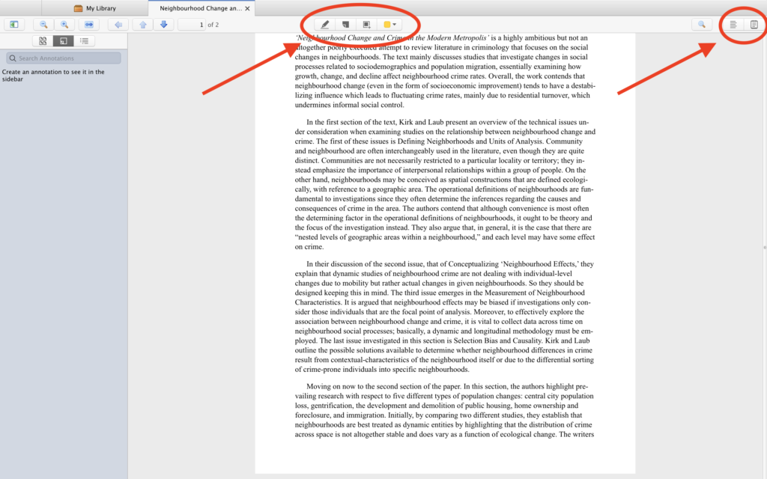Switch to the Neighbourhood Change tab
This screenshot has height=479, width=767.
[199, 8]
